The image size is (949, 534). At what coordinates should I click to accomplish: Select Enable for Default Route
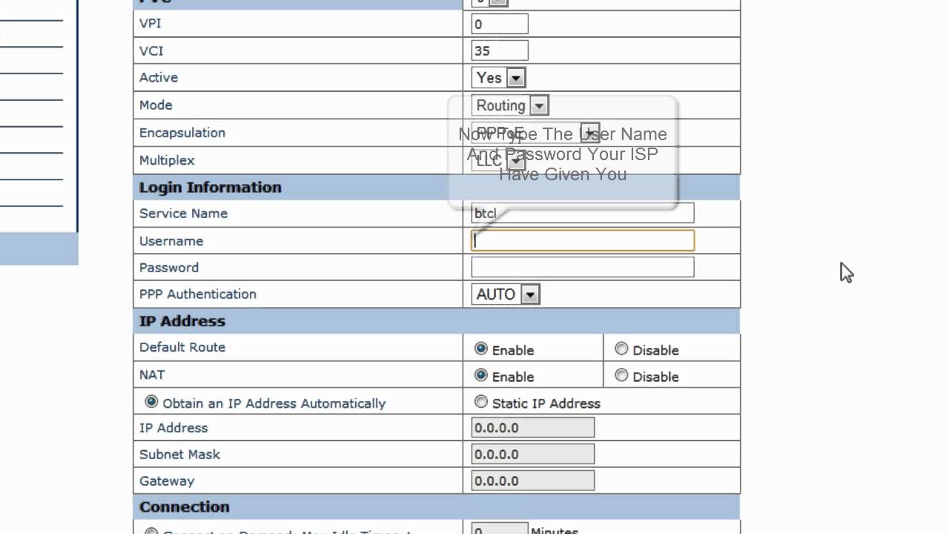point(481,349)
